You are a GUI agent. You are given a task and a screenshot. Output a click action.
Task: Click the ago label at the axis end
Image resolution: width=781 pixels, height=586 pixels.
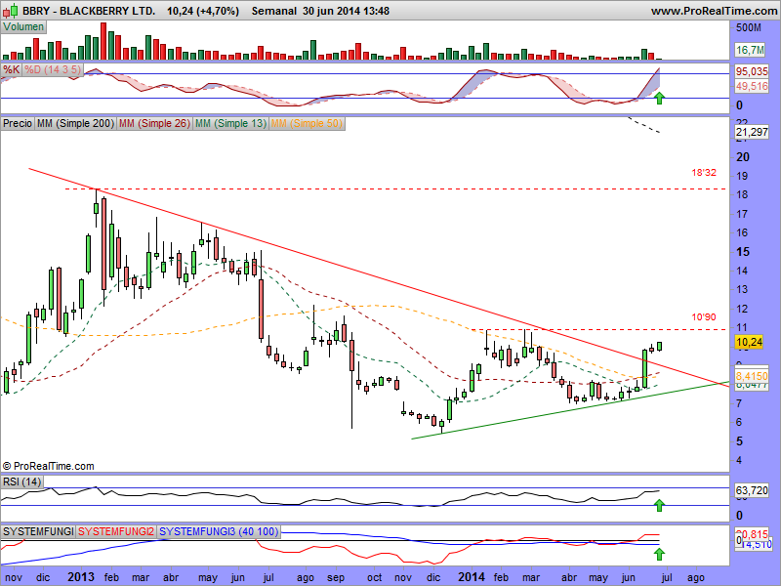pos(695,577)
